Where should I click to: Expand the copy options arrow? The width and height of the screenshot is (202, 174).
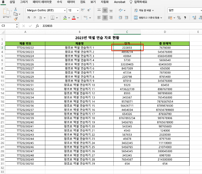click(x=20, y=14)
